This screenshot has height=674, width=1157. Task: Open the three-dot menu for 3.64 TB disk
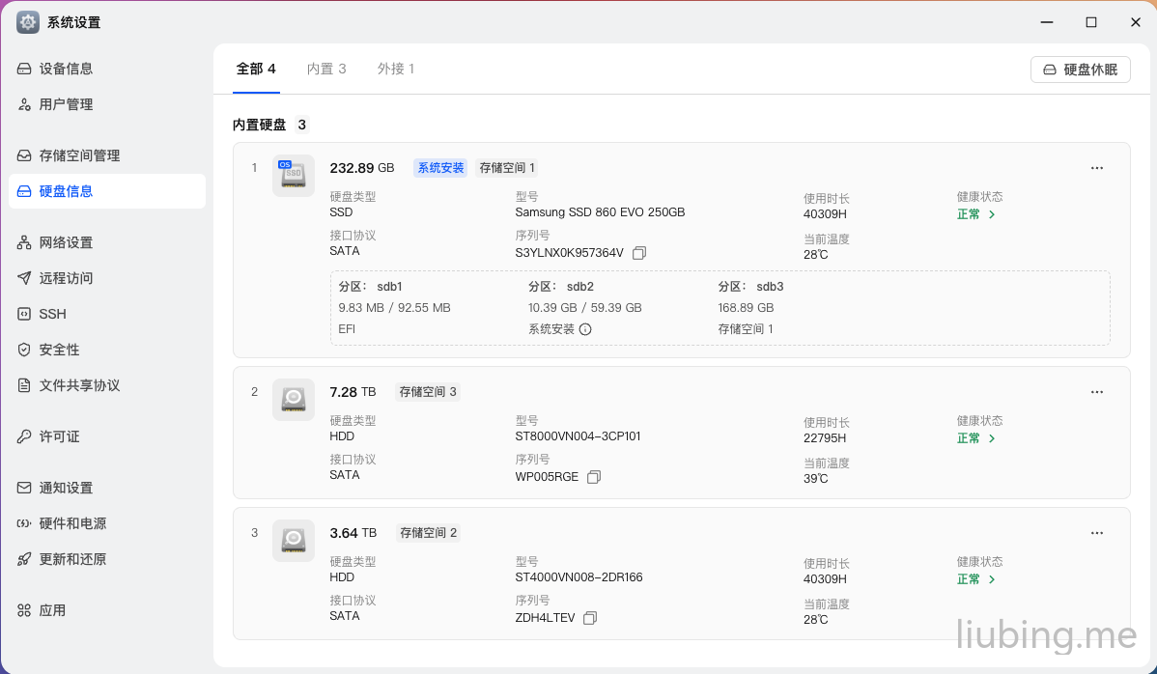click(1096, 533)
